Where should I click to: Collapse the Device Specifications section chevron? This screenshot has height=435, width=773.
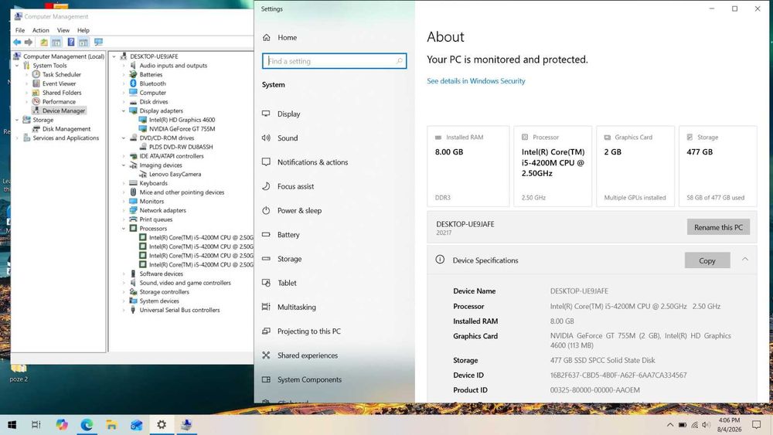coord(745,260)
